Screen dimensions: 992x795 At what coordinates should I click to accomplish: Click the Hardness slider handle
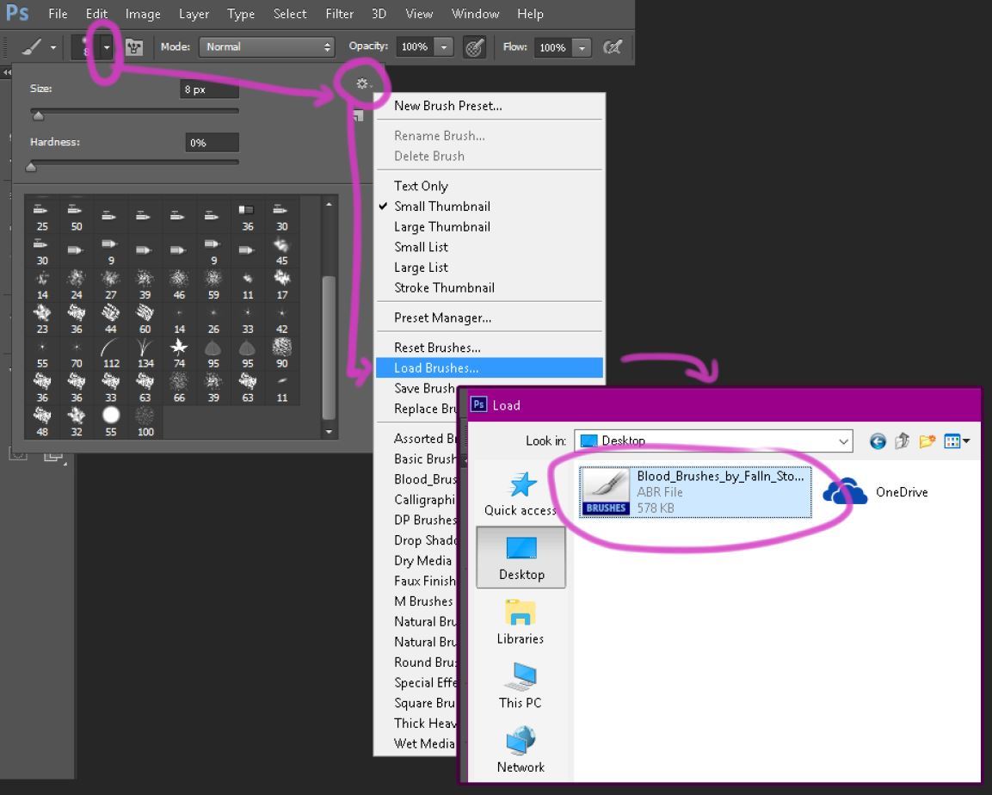31,167
